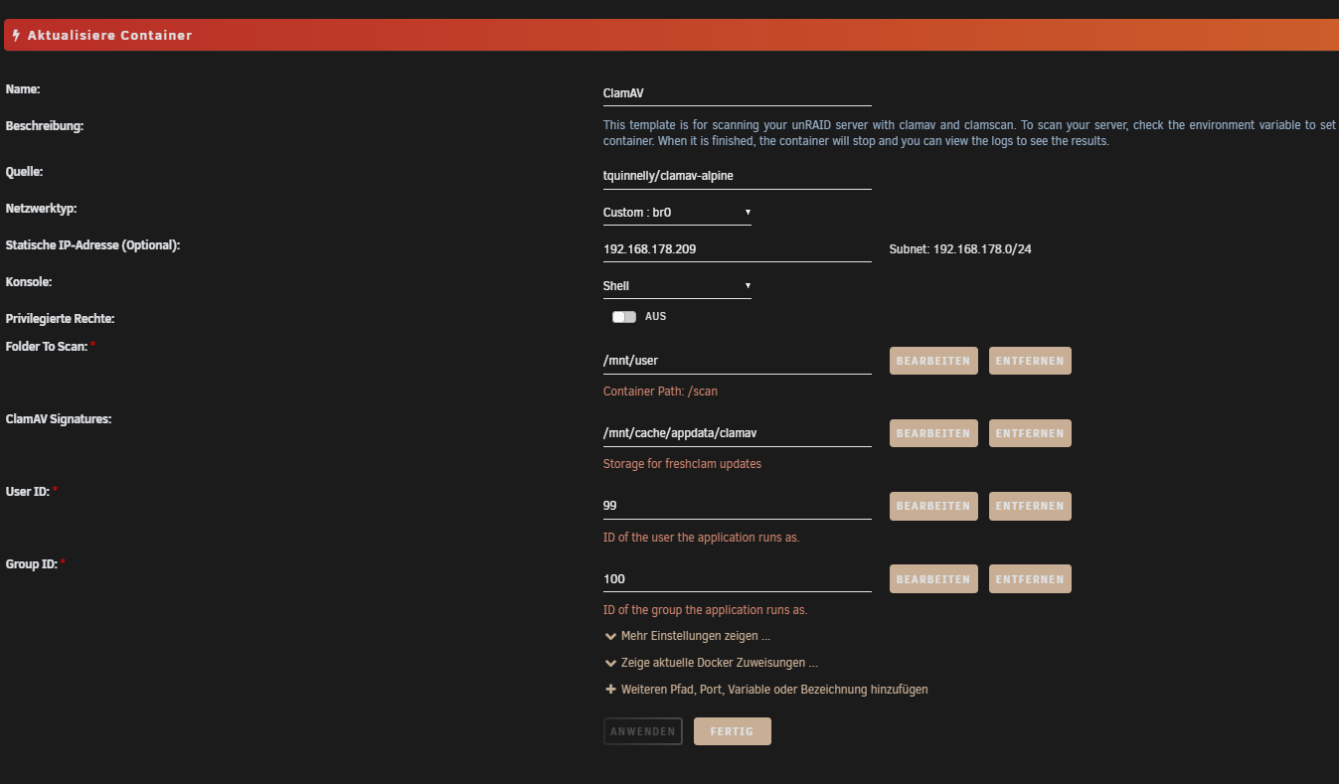Image resolution: width=1339 pixels, height=784 pixels.
Task: Click the Privilegierte Rechte label
Action: point(61,319)
